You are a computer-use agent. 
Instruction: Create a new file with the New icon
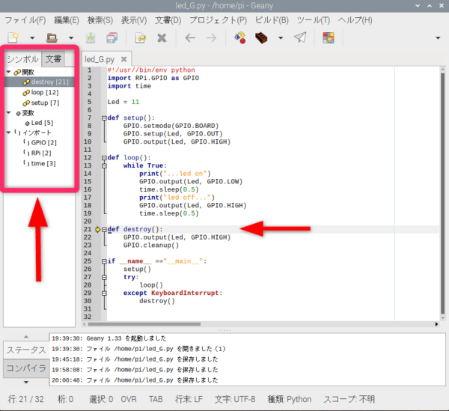click(x=13, y=37)
